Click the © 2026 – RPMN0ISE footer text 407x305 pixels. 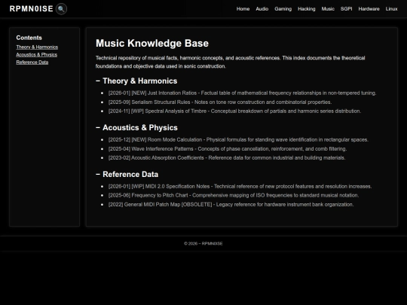pyautogui.click(x=203, y=243)
